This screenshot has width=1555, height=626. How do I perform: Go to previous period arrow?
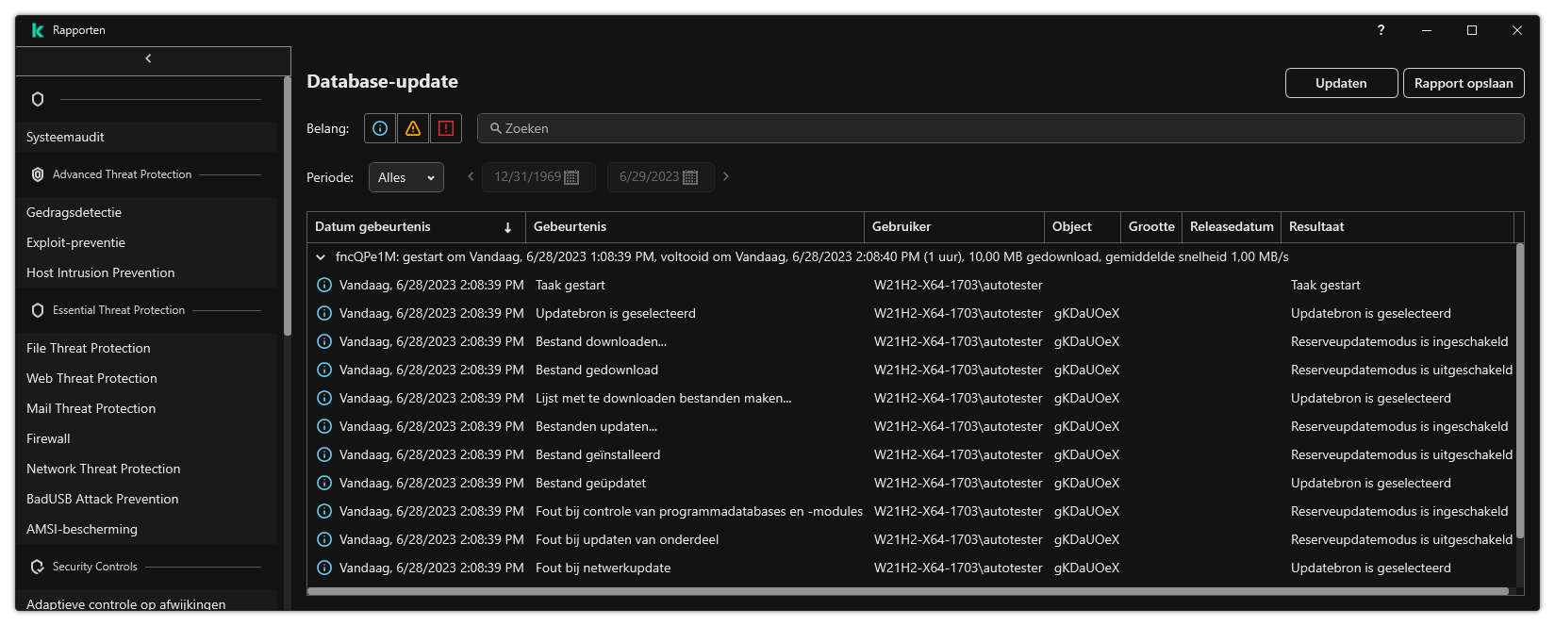coord(471,176)
